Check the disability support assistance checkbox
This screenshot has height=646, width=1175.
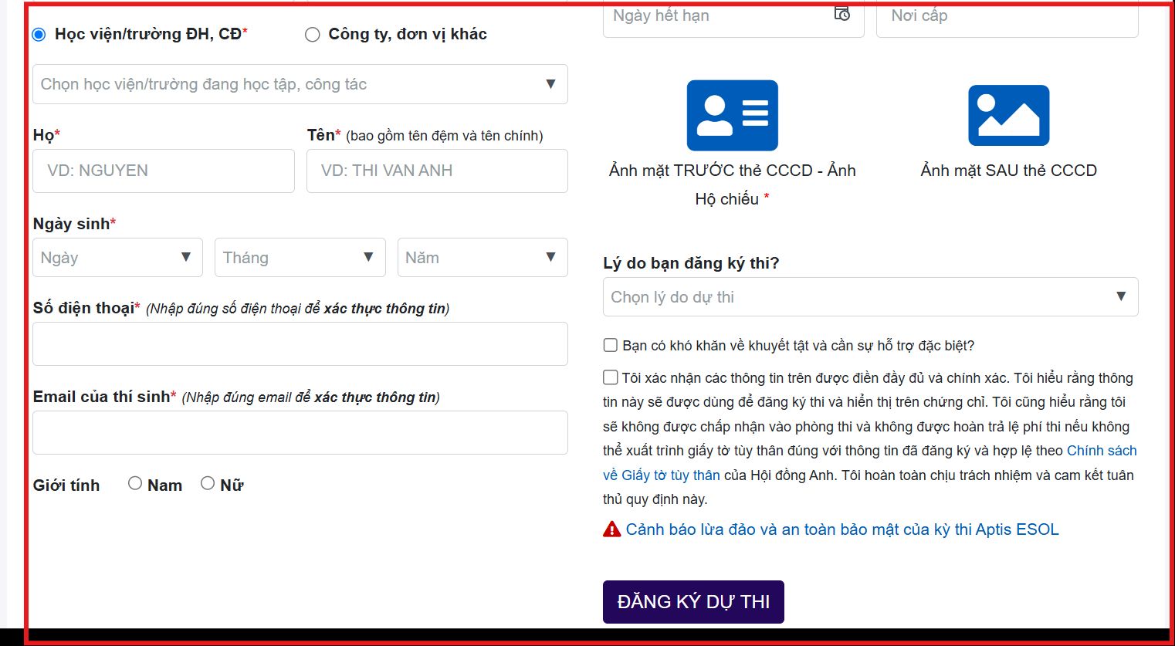pos(610,345)
